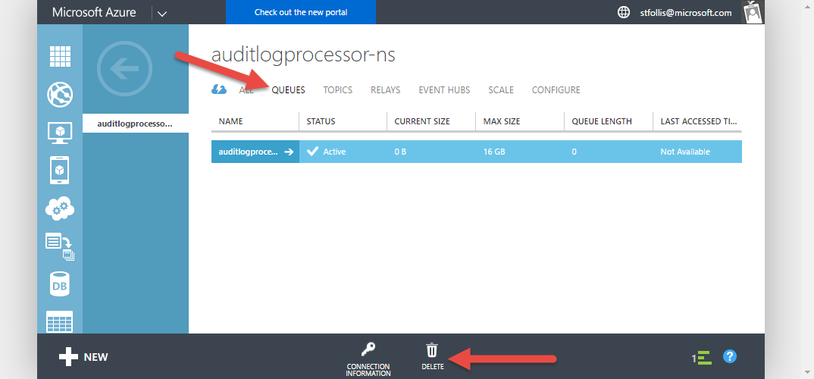This screenshot has height=379, width=814.
Task: Click the auditlogprocessor-ns page title
Action: pyautogui.click(x=303, y=55)
